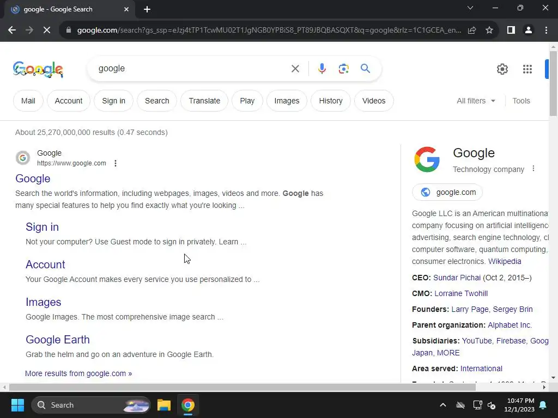Open the Google result title link
Image resolution: width=558 pixels, height=418 pixels.
[x=33, y=179]
